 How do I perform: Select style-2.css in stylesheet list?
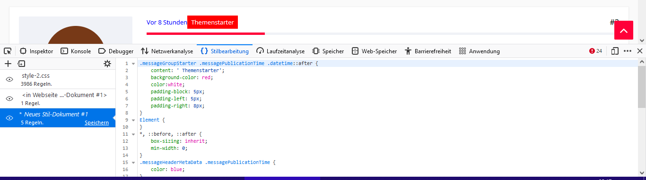click(58, 79)
